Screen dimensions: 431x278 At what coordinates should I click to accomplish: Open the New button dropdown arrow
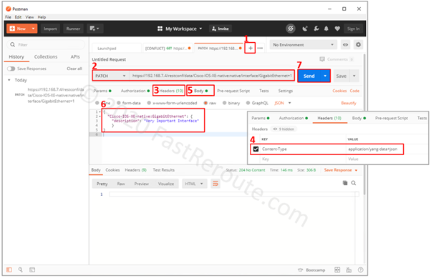(x=33, y=29)
